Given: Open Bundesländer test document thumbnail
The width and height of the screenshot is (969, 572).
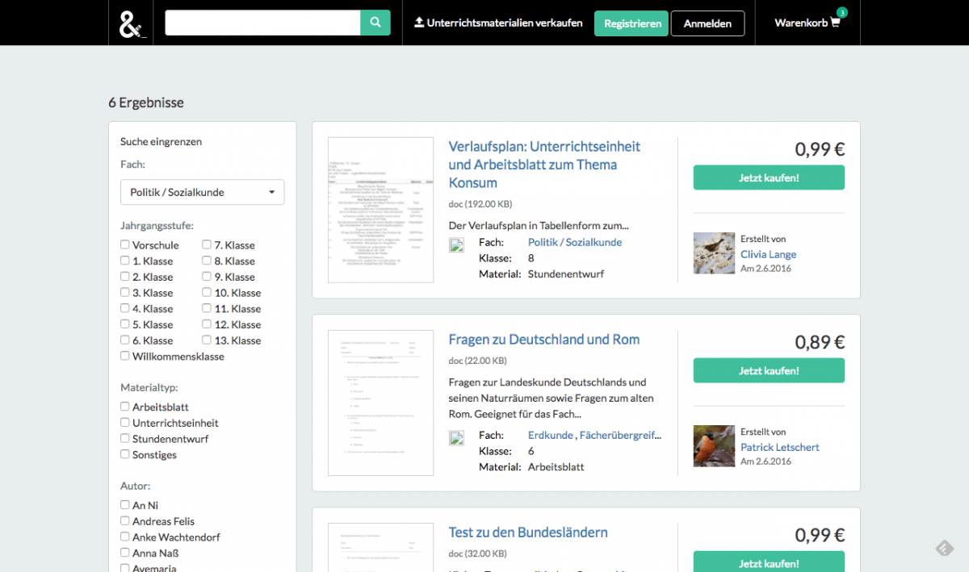Looking at the screenshot, I should click(380, 547).
